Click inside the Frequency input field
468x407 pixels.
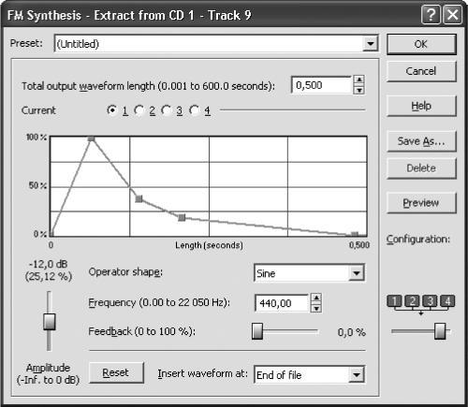pyautogui.click(x=283, y=303)
